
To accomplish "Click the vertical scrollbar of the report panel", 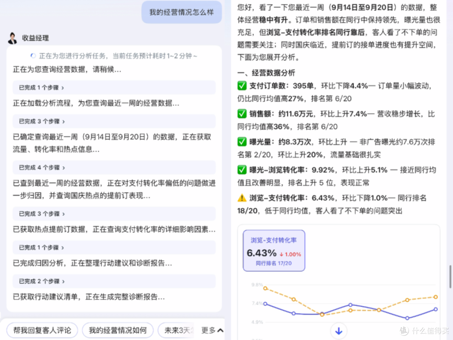I will [450, 277].
